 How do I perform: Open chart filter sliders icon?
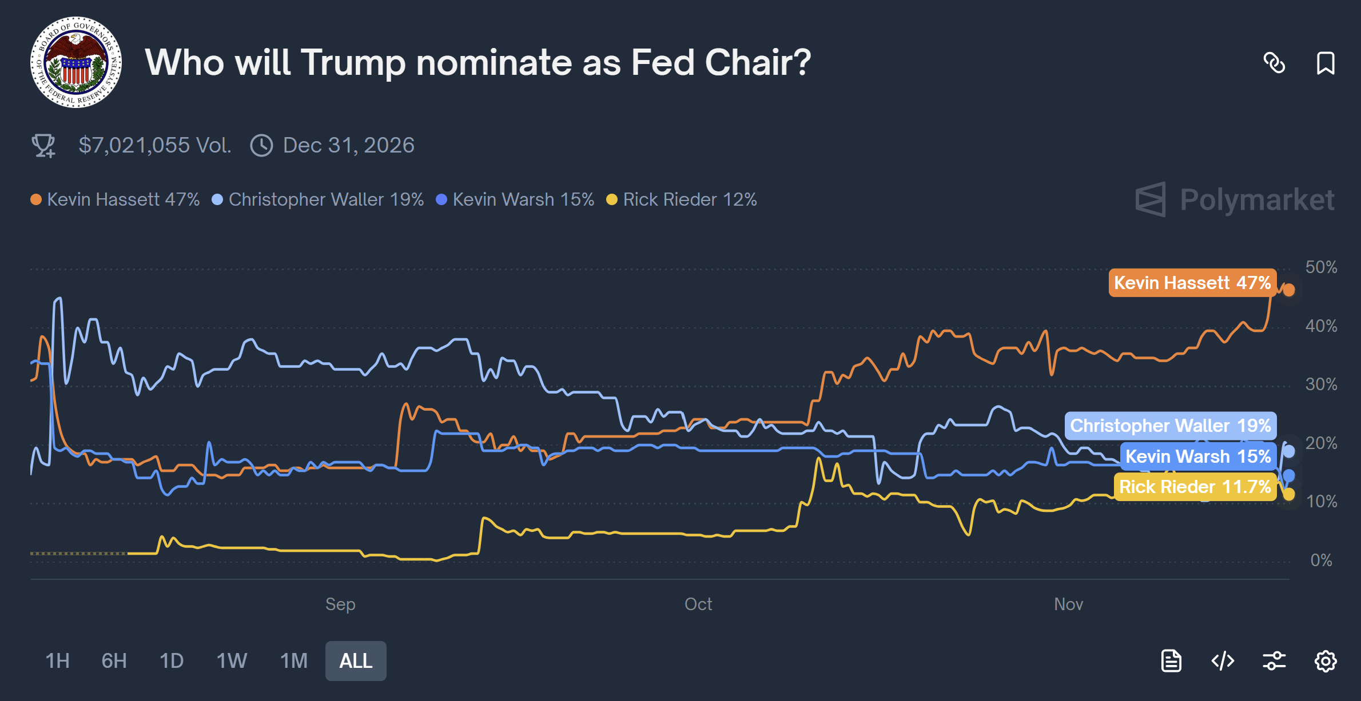[1274, 661]
